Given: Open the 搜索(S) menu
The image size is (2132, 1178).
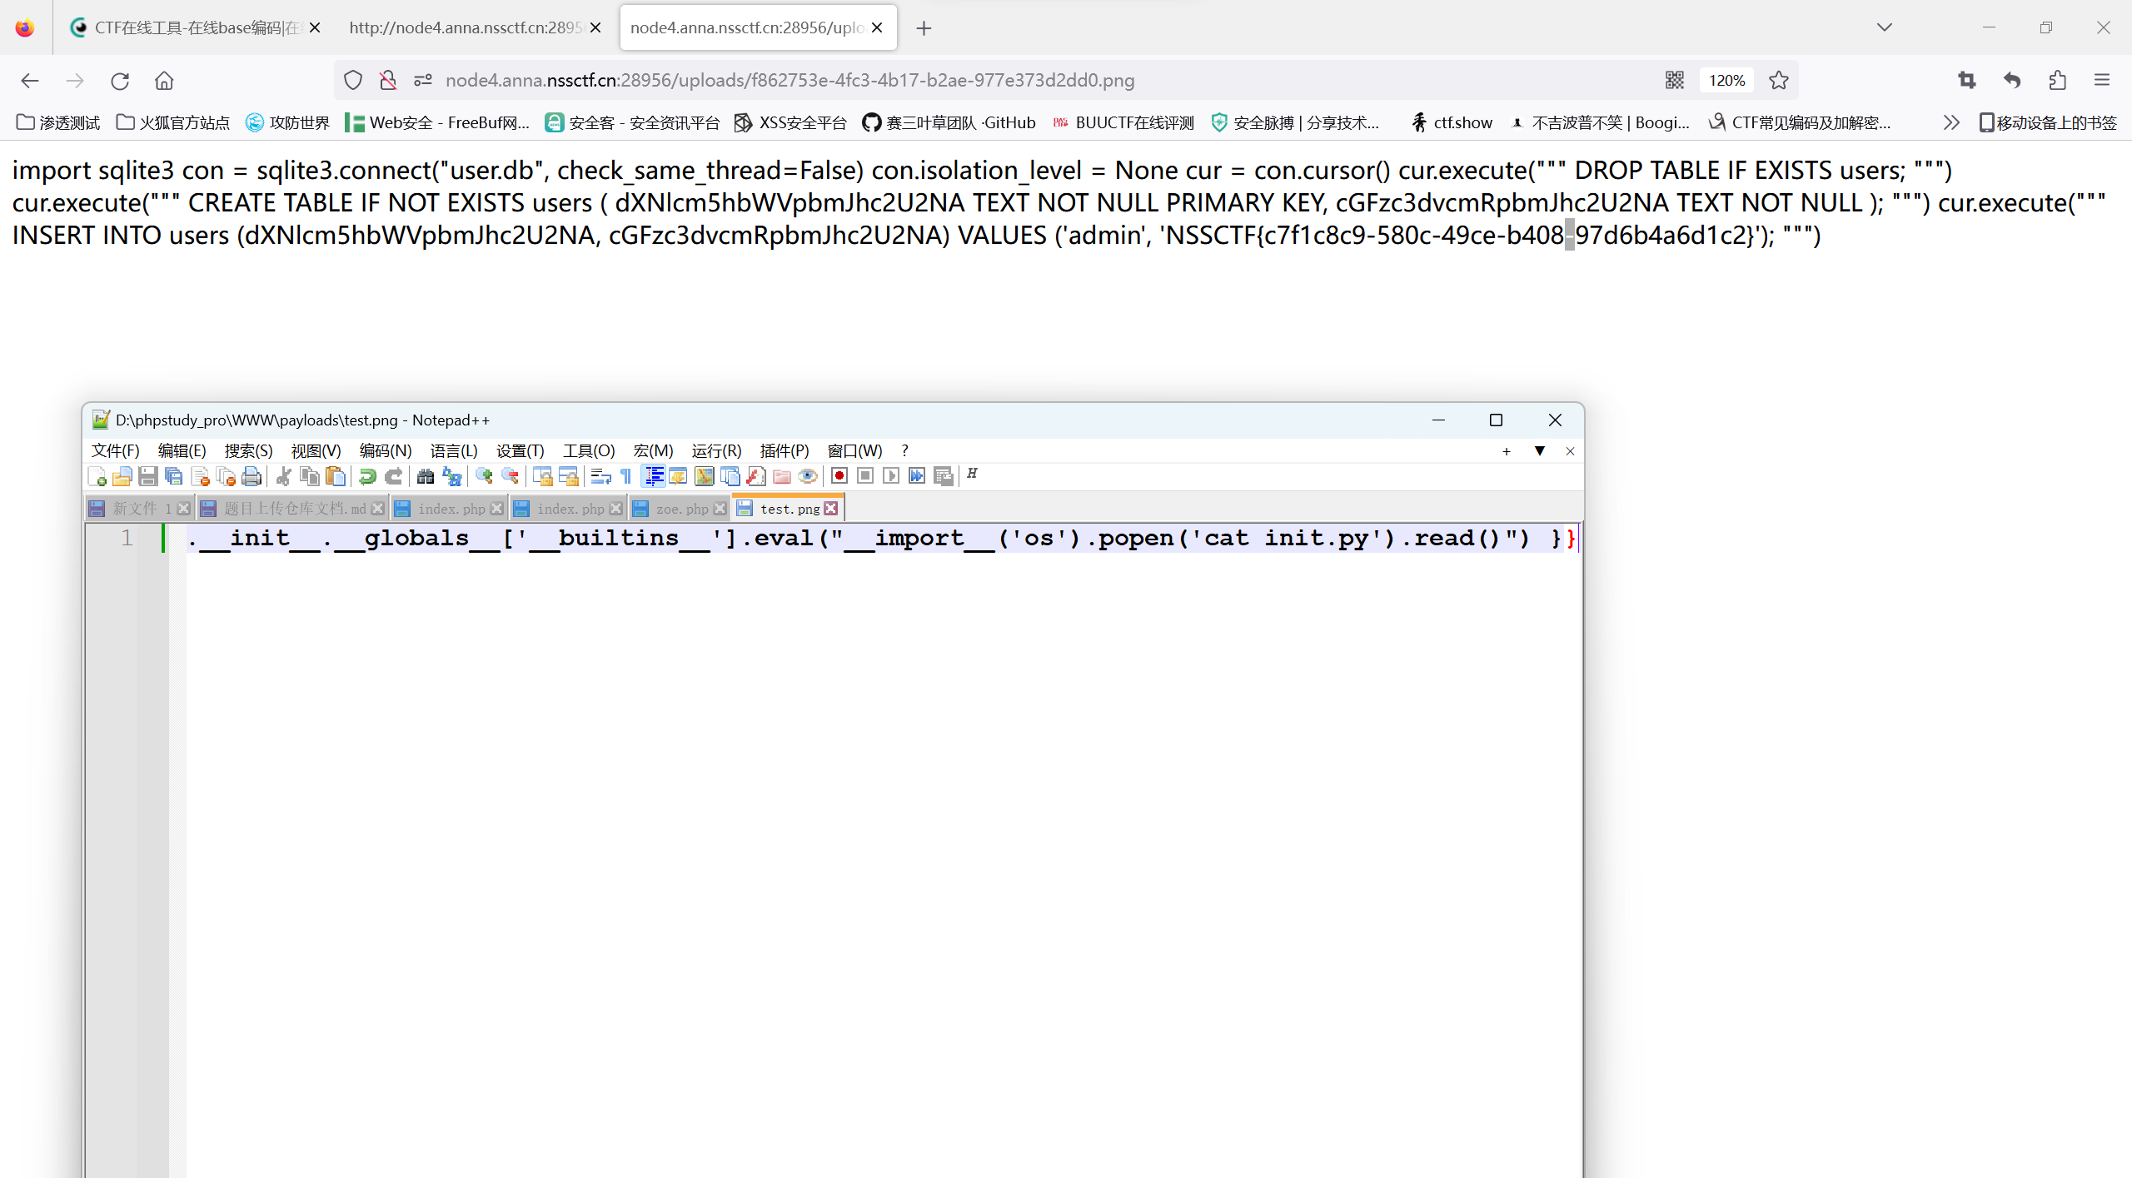Looking at the screenshot, I should pos(249,450).
